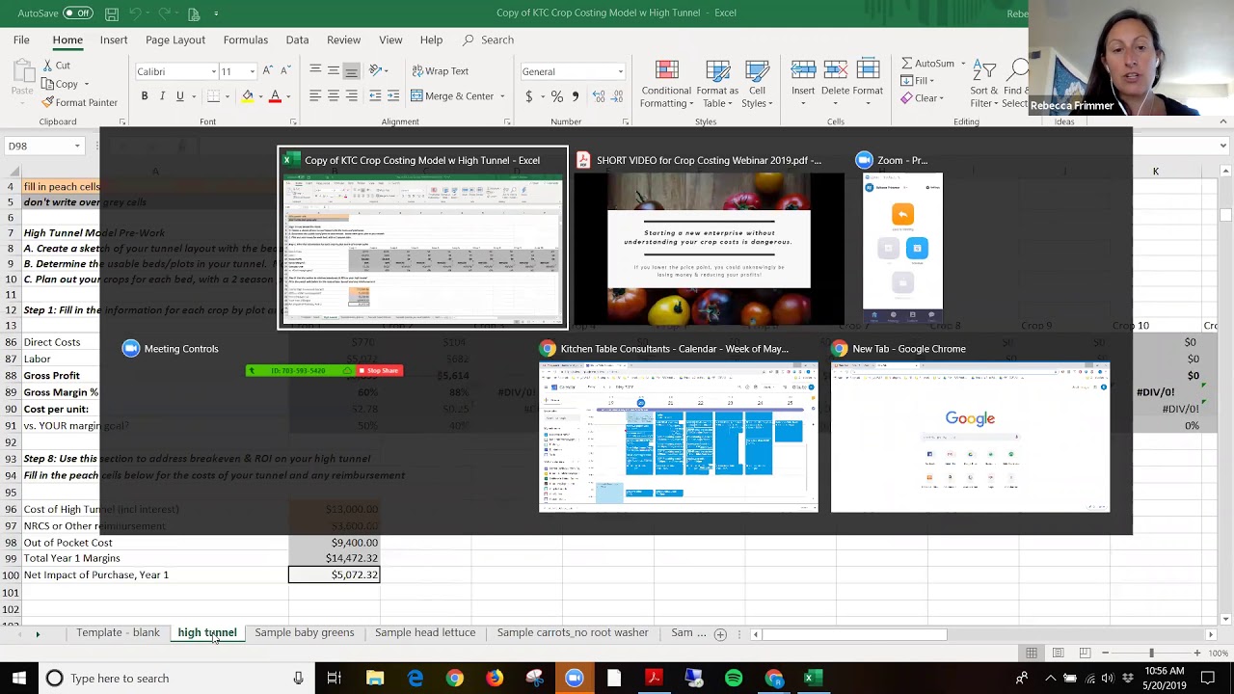The image size is (1234, 694).
Task: Select the Sample head lettuce sheet
Action: pos(425,633)
